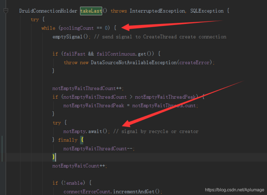The image size is (267, 195).
Task: Click the outer try keyword under the method signature
Action: [35, 20]
